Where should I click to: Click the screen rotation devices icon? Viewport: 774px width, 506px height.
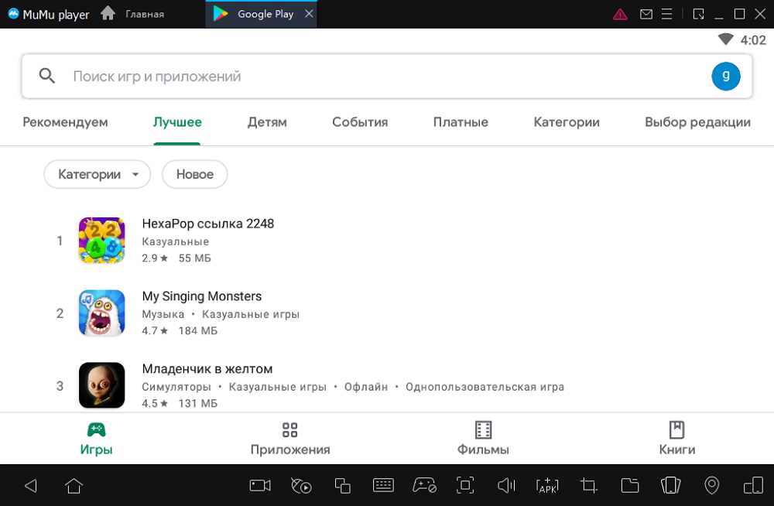(753, 486)
